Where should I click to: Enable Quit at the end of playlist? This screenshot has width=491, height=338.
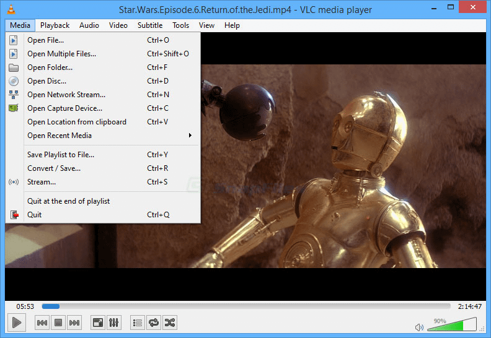pyautogui.click(x=68, y=201)
